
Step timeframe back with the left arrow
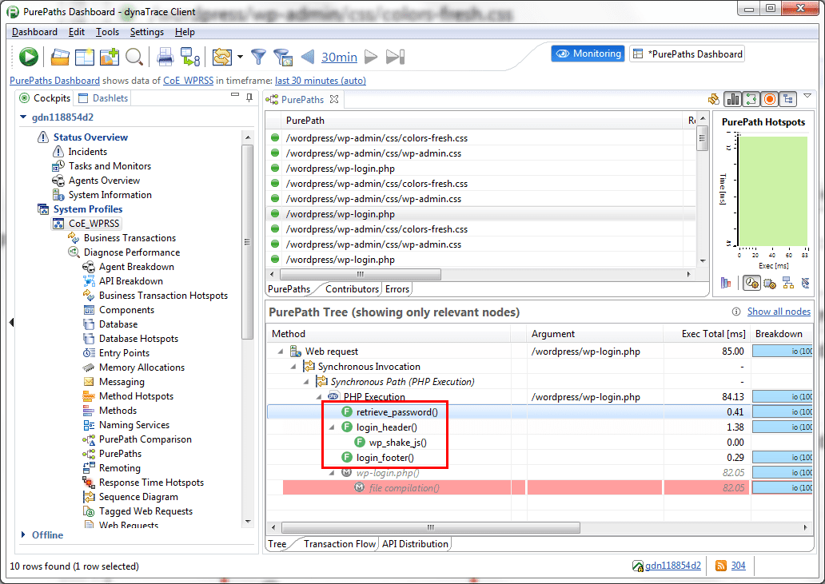pyautogui.click(x=308, y=57)
